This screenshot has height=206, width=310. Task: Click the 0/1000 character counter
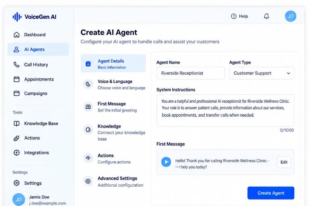pos(287,130)
